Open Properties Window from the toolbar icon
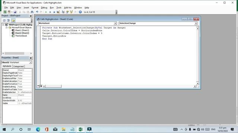The image size is (238, 133). coord(67,12)
